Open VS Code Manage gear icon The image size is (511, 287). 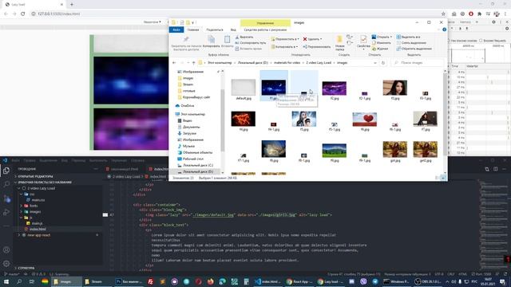point(6,264)
